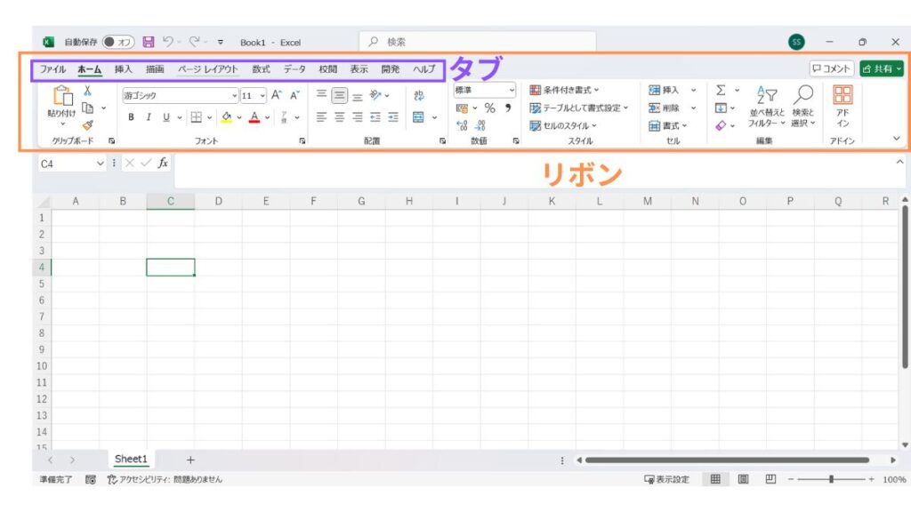Apply comma style number format
Screen dimensions: 911x512
pos(508,108)
